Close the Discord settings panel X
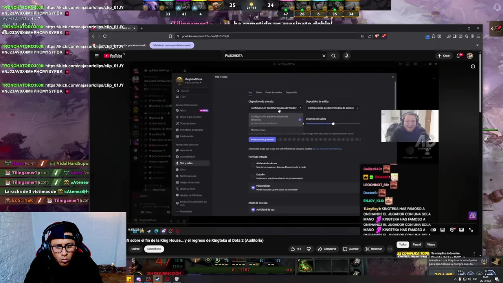The width and height of the screenshot is (503, 283). (393, 77)
